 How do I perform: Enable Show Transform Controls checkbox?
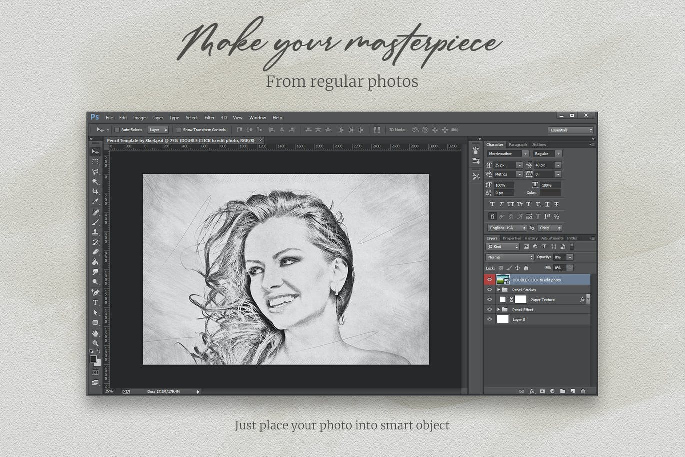coord(179,130)
